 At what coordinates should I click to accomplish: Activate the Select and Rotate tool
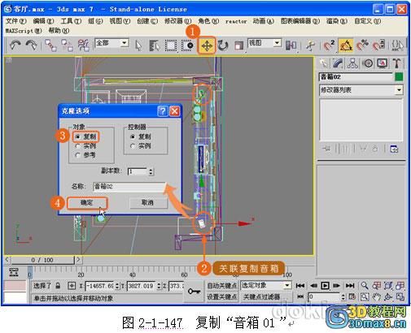[x=223, y=45]
